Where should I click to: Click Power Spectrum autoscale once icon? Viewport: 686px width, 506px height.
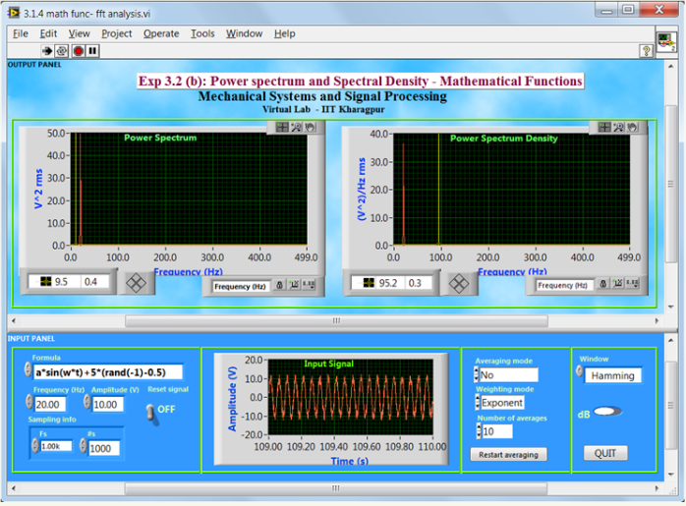pos(295,285)
